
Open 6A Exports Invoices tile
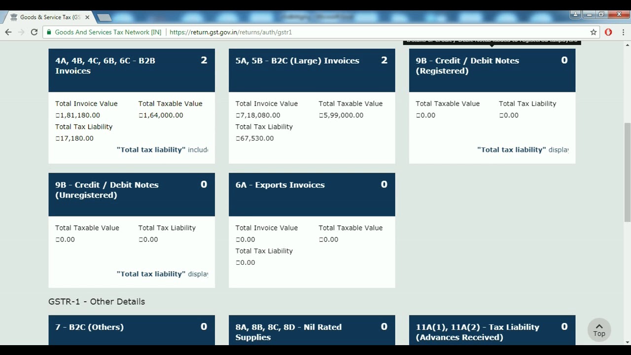coord(312,194)
